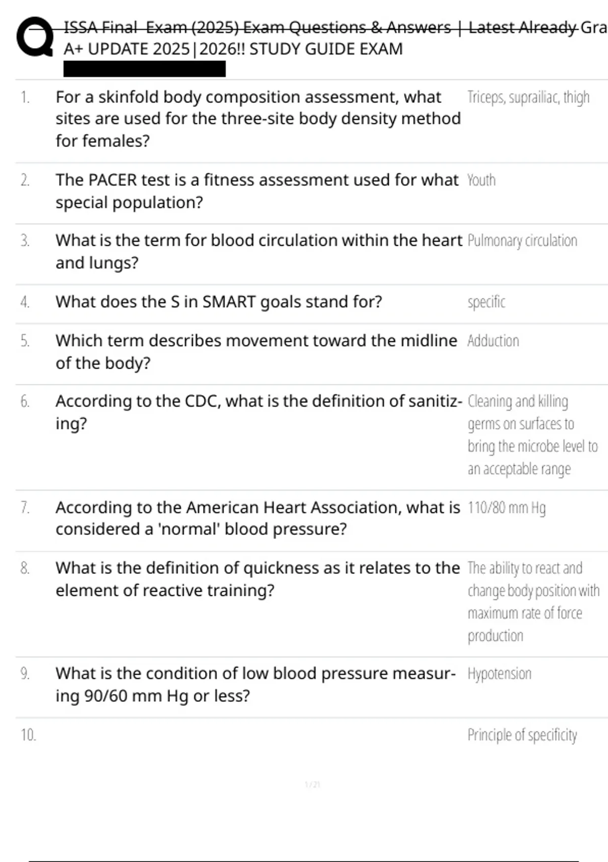
Task: Click the 'specific' answer text
Action: pos(486,302)
